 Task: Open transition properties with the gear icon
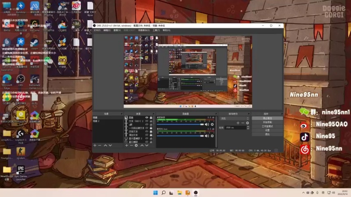(247, 123)
